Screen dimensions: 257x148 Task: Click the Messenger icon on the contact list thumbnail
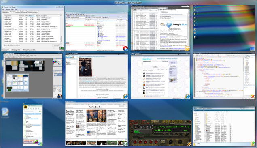40,144
